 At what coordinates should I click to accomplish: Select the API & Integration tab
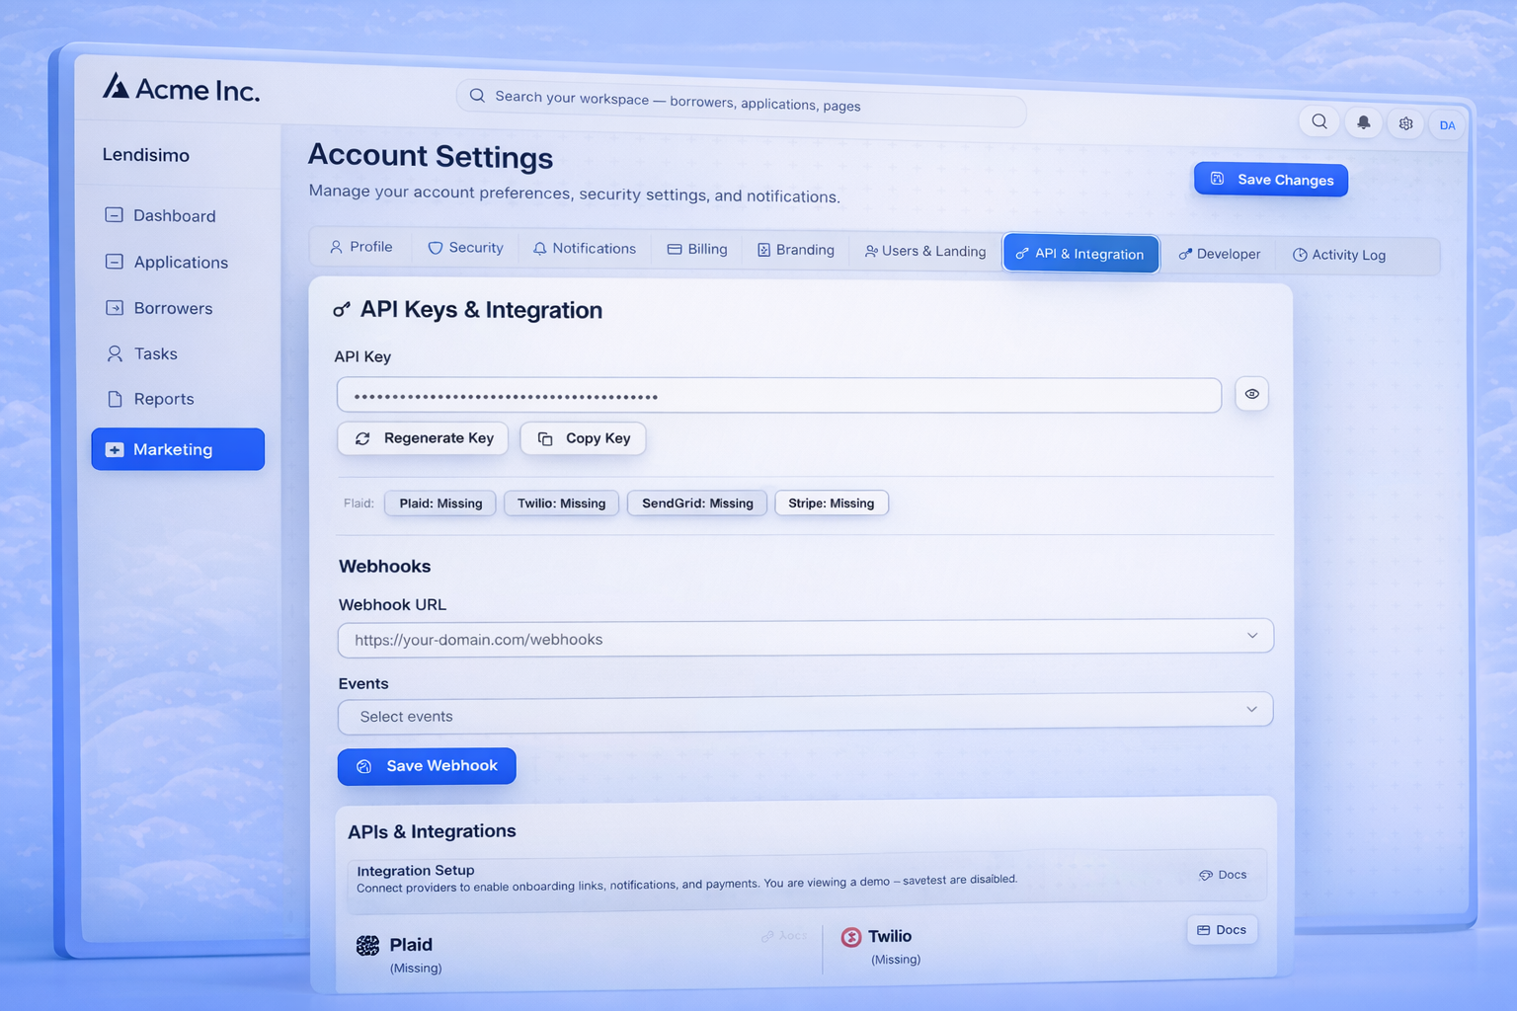coord(1080,254)
